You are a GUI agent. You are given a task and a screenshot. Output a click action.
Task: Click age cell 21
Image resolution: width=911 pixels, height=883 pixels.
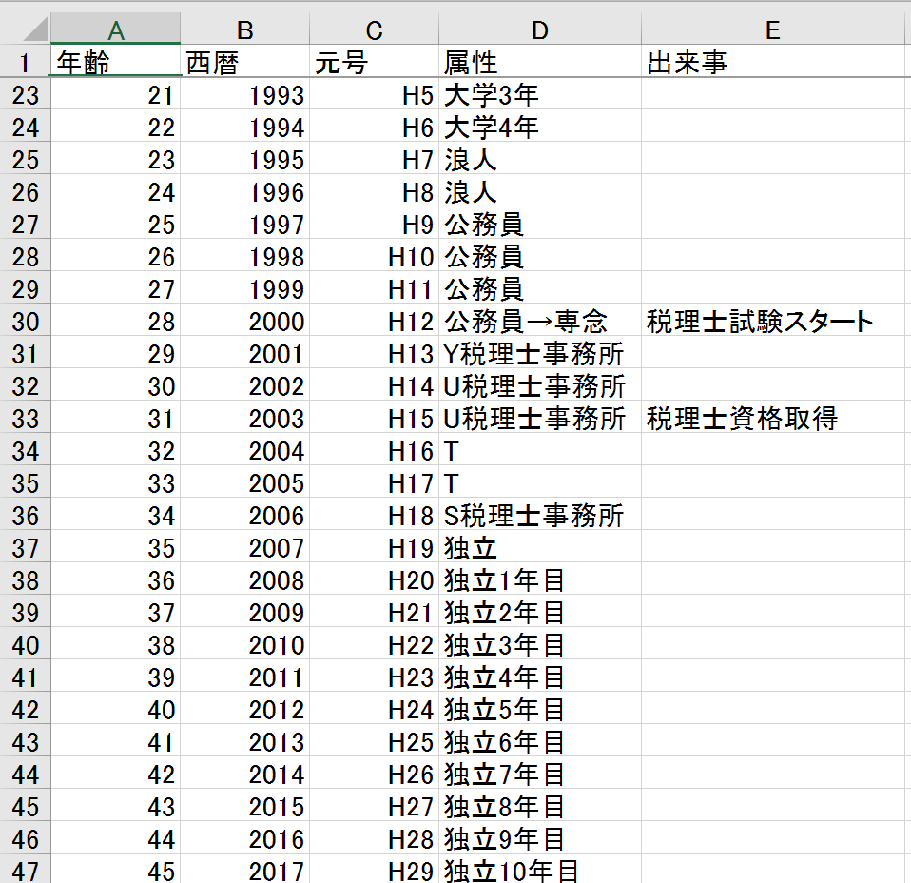pyautogui.click(x=116, y=94)
